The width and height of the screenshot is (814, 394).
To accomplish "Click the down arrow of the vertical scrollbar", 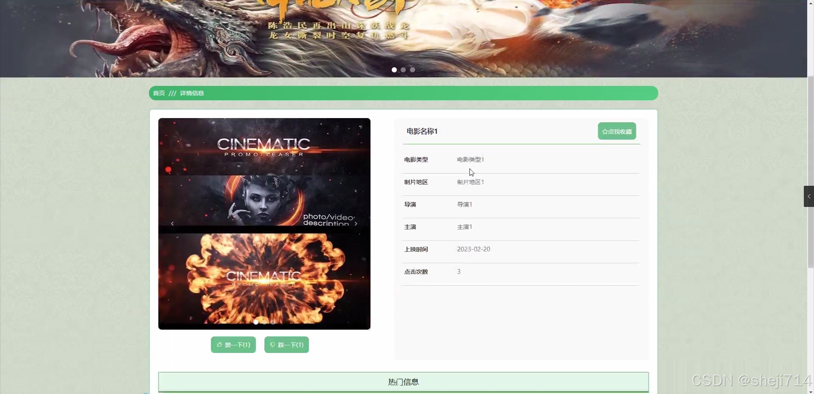I will (x=810, y=391).
